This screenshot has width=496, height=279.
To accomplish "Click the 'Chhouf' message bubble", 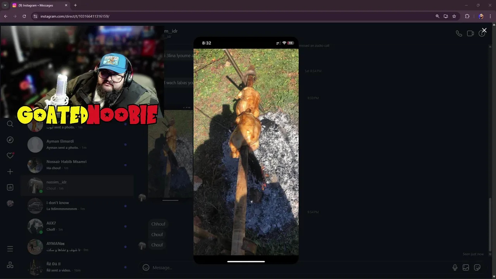I will (158, 224).
